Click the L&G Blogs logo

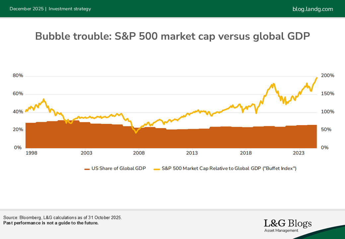click(x=288, y=223)
